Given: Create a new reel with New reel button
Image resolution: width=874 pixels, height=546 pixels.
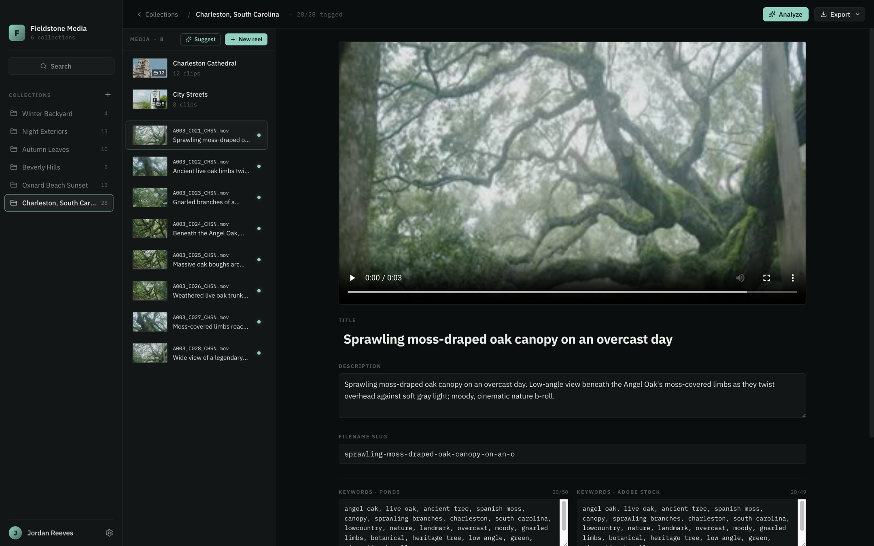Looking at the screenshot, I should [x=246, y=39].
